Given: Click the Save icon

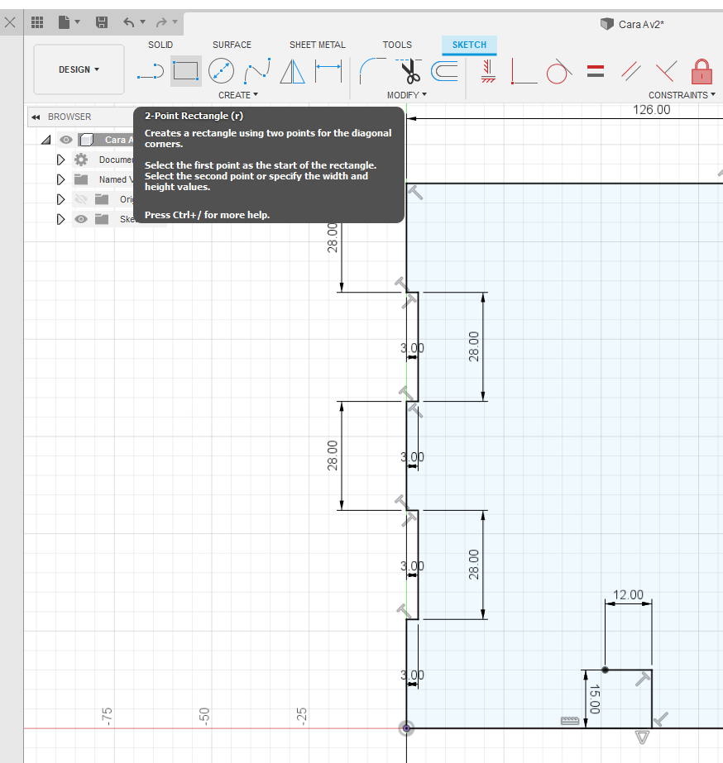Looking at the screenshot, I should coord(101,22).
